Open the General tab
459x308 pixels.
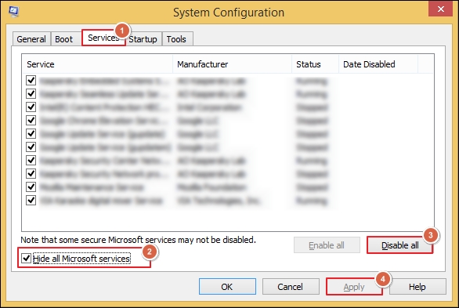pyautogui.click(x=31, y=39)
